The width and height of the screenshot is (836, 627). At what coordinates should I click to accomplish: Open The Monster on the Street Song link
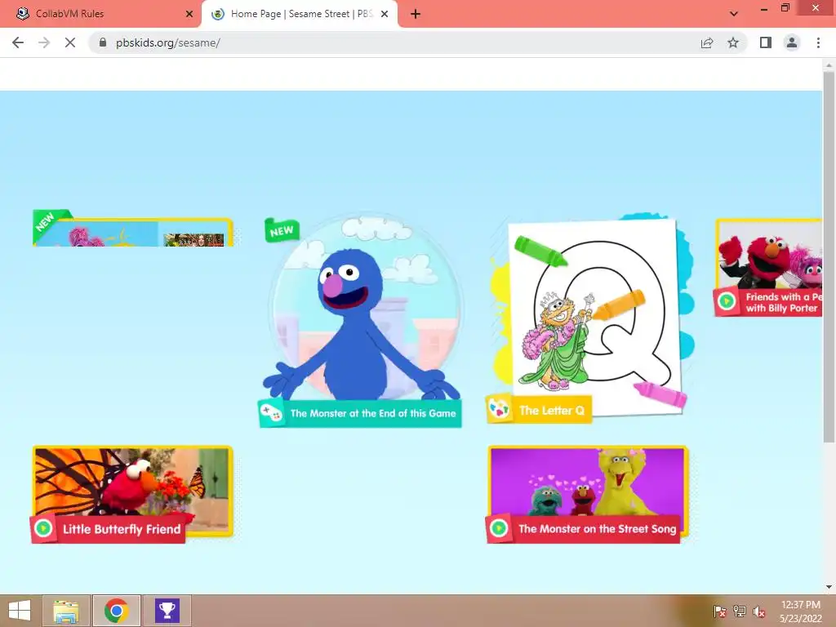pyautogui.click(x=597, y=529)
